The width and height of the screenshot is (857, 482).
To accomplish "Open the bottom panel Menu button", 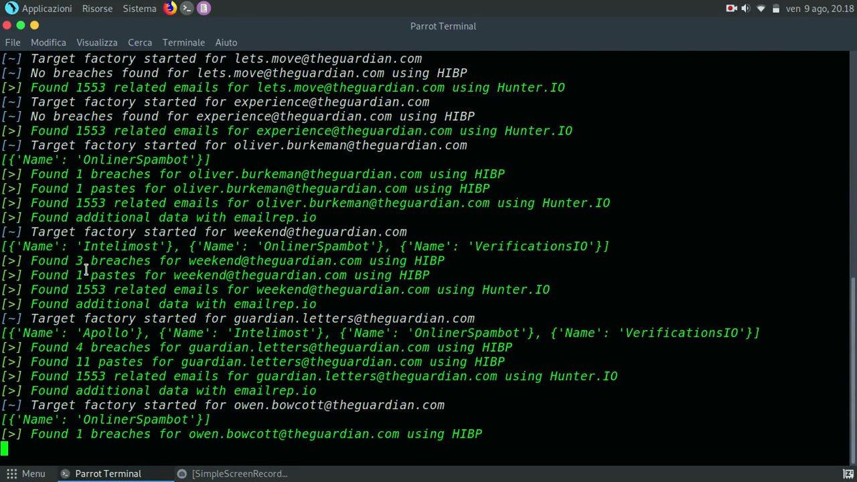I will pos(26,474).
